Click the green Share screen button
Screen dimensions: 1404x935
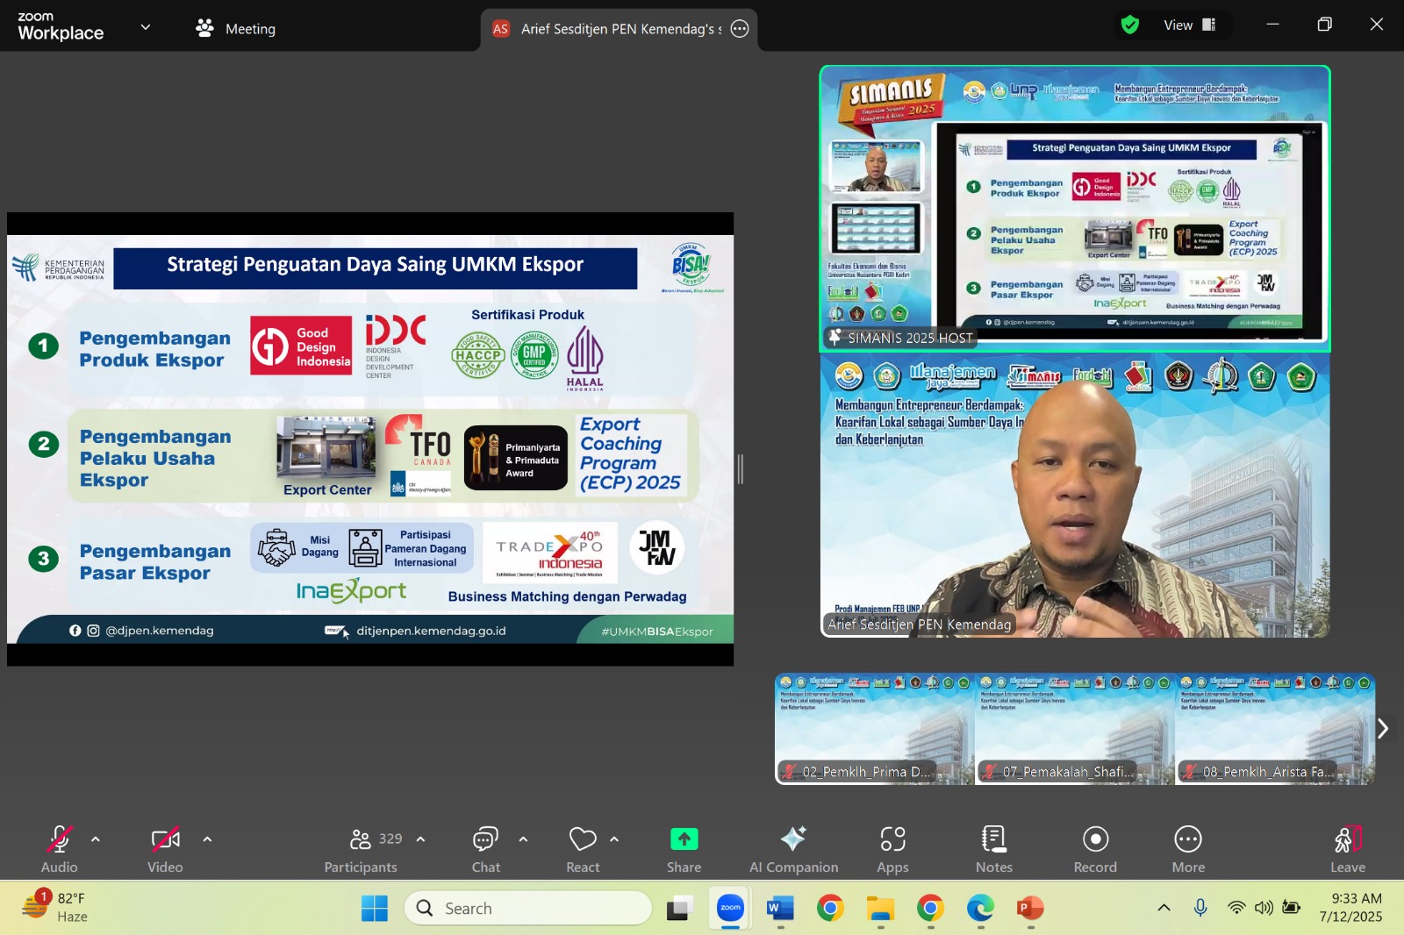[x=684, y=849]
